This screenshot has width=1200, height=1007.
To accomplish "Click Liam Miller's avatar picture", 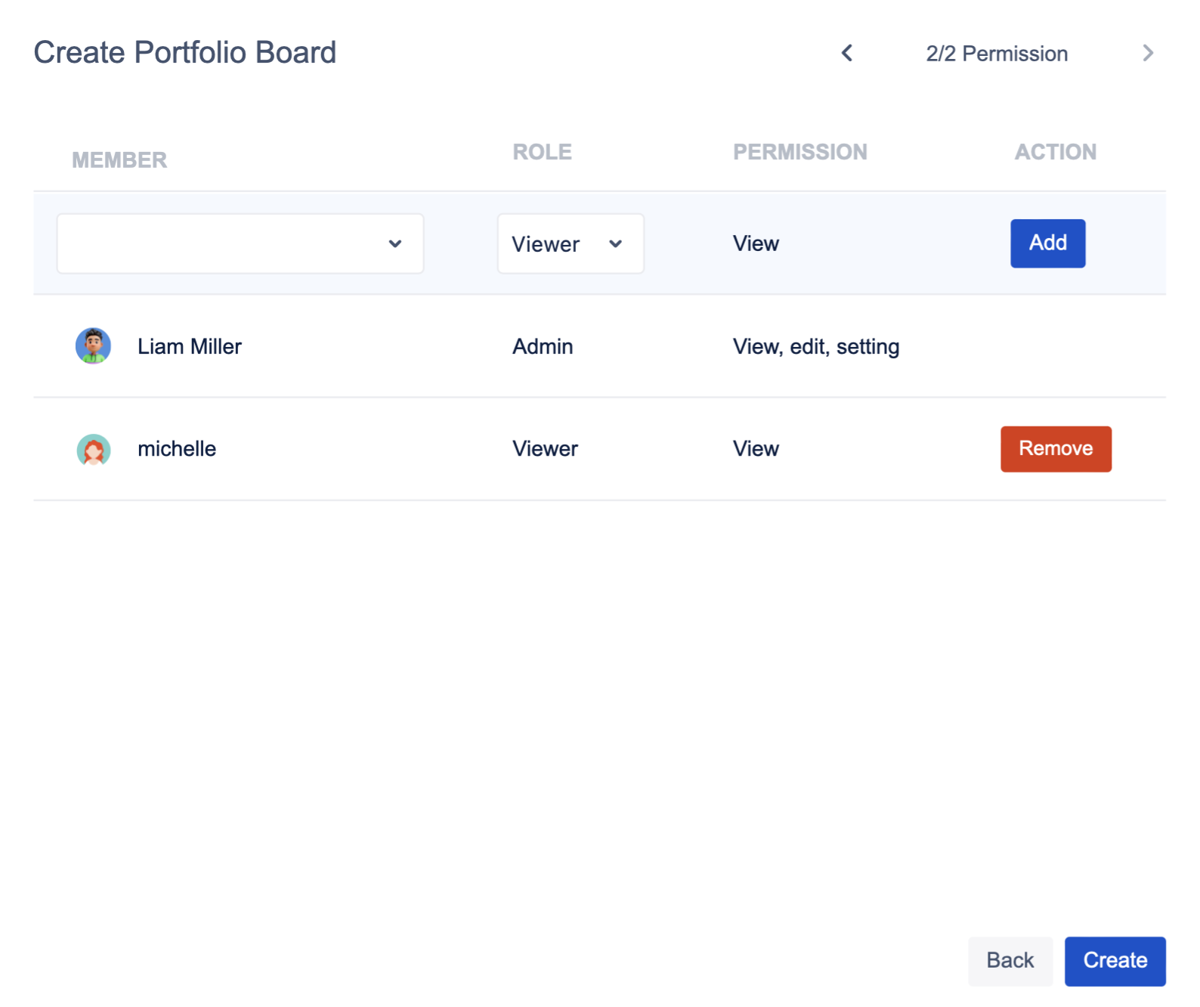I will point(94,346).
